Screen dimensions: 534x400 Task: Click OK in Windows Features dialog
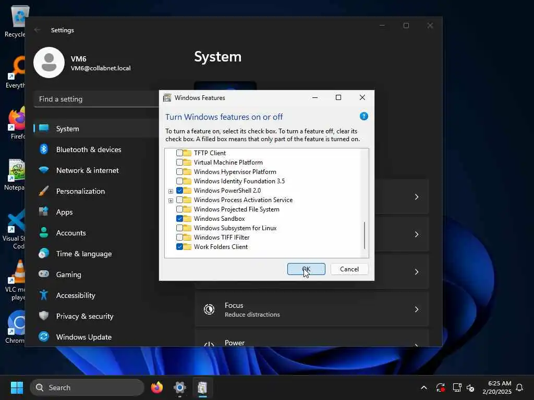(x=306, y=269)
